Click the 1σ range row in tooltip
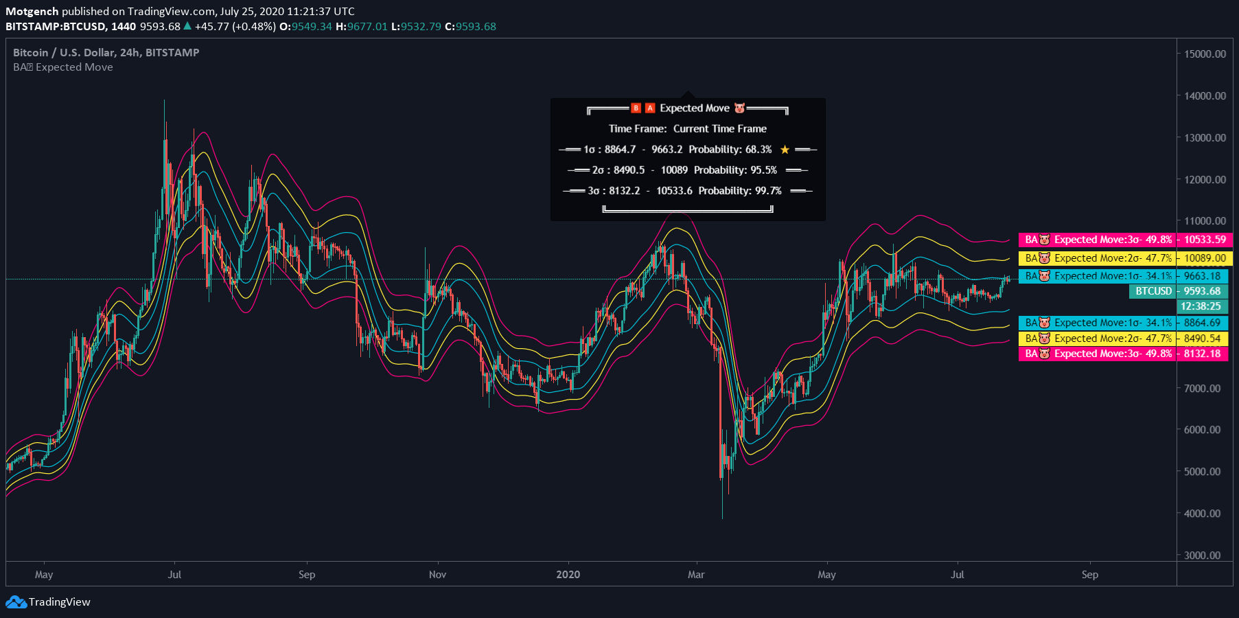 click(x=688, y=150)
